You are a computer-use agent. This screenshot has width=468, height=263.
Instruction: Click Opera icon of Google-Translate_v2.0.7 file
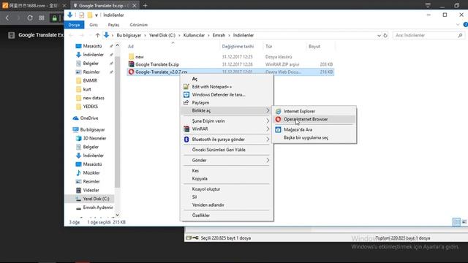tap(131, 72)
